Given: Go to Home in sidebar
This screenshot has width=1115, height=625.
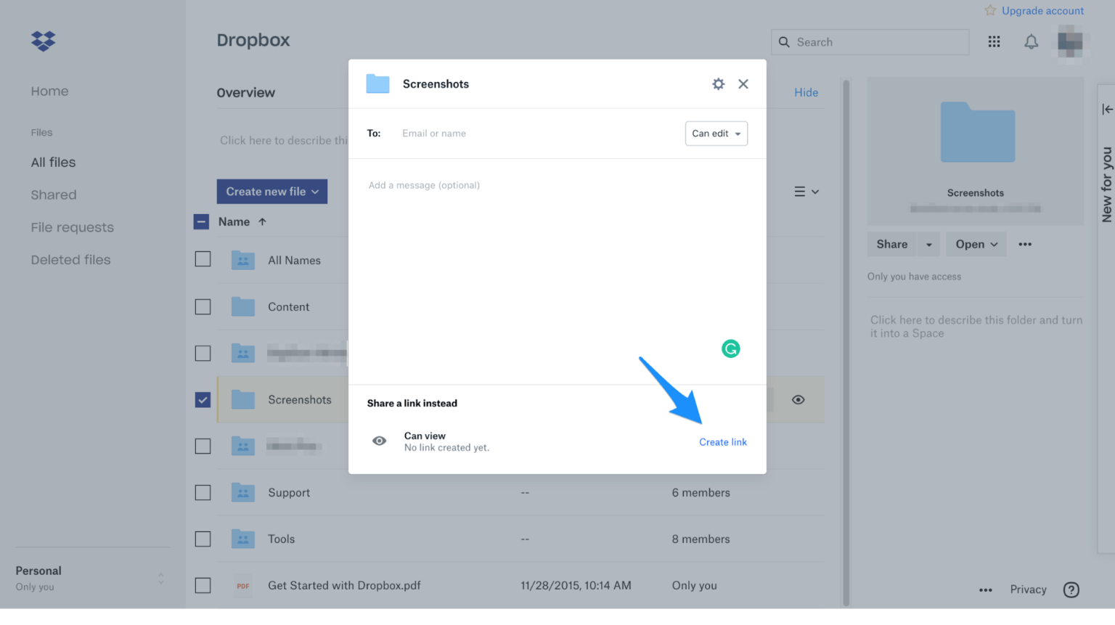Looking at the screenshot, I should coord(50,91).
